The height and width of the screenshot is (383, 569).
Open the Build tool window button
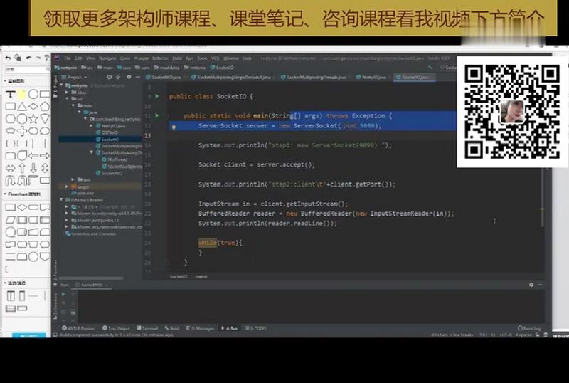point(173,328)
